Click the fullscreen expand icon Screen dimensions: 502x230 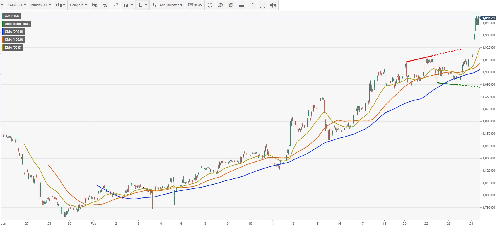point(263,5)
